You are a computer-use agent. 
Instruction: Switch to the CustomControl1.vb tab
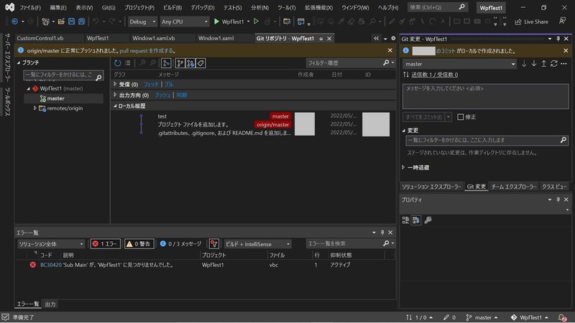point(40,38)
